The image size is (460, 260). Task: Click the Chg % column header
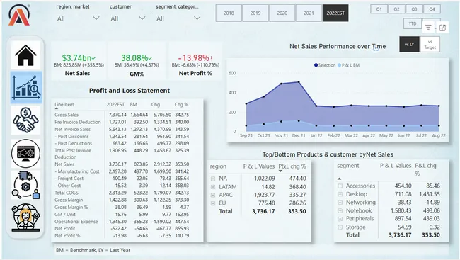[181, 105]
